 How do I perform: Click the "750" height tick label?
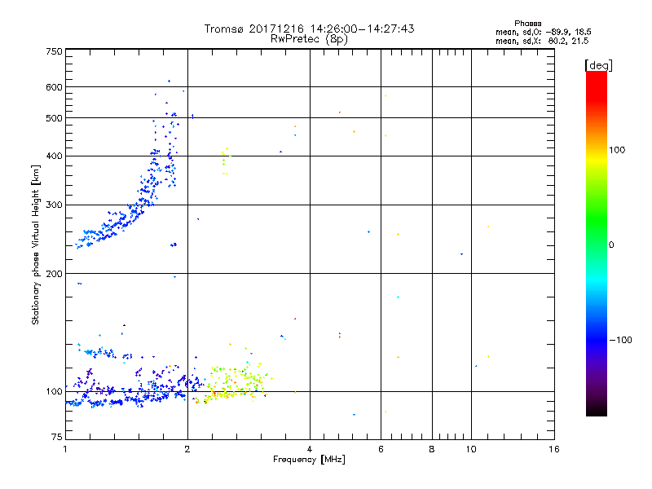pyautogui.click(x=55, y=51)
